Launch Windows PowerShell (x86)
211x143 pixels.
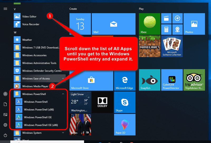click(x=40, y=109)
